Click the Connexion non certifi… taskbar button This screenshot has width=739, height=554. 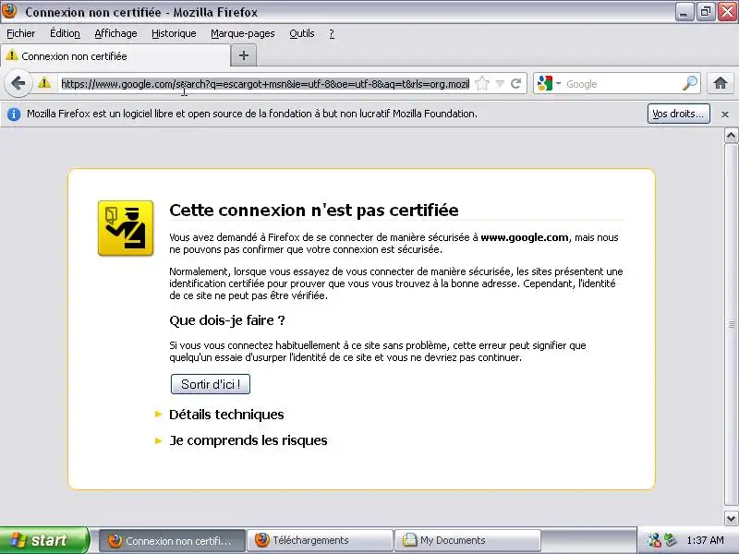pyautogui.click(x=173, y=540)
